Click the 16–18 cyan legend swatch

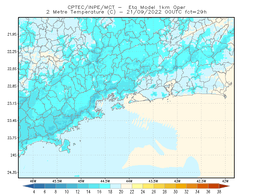(105, 186)
